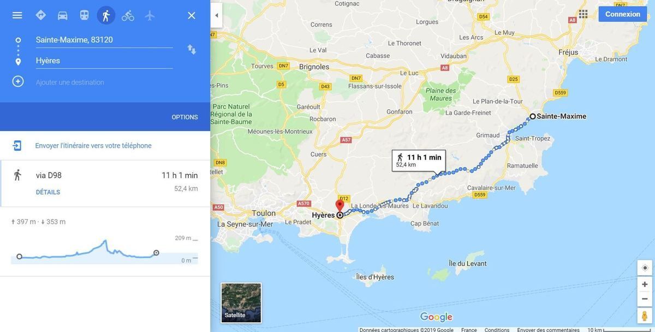Collapse the side panel with arrow

pyautogui.click(x=217, y=15)
